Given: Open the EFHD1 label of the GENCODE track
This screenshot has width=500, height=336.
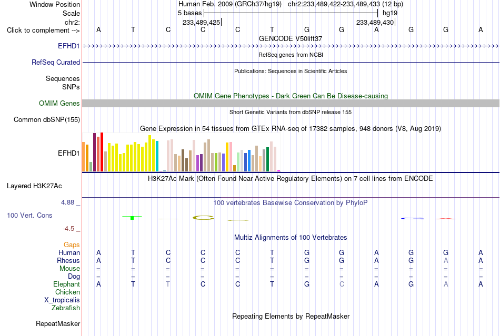Looking at the screenshot, I should [x=68, y=46].
